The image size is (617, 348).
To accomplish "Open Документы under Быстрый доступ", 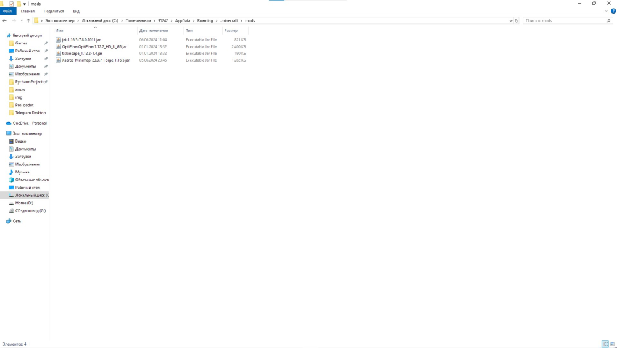I will click(25, 67).
